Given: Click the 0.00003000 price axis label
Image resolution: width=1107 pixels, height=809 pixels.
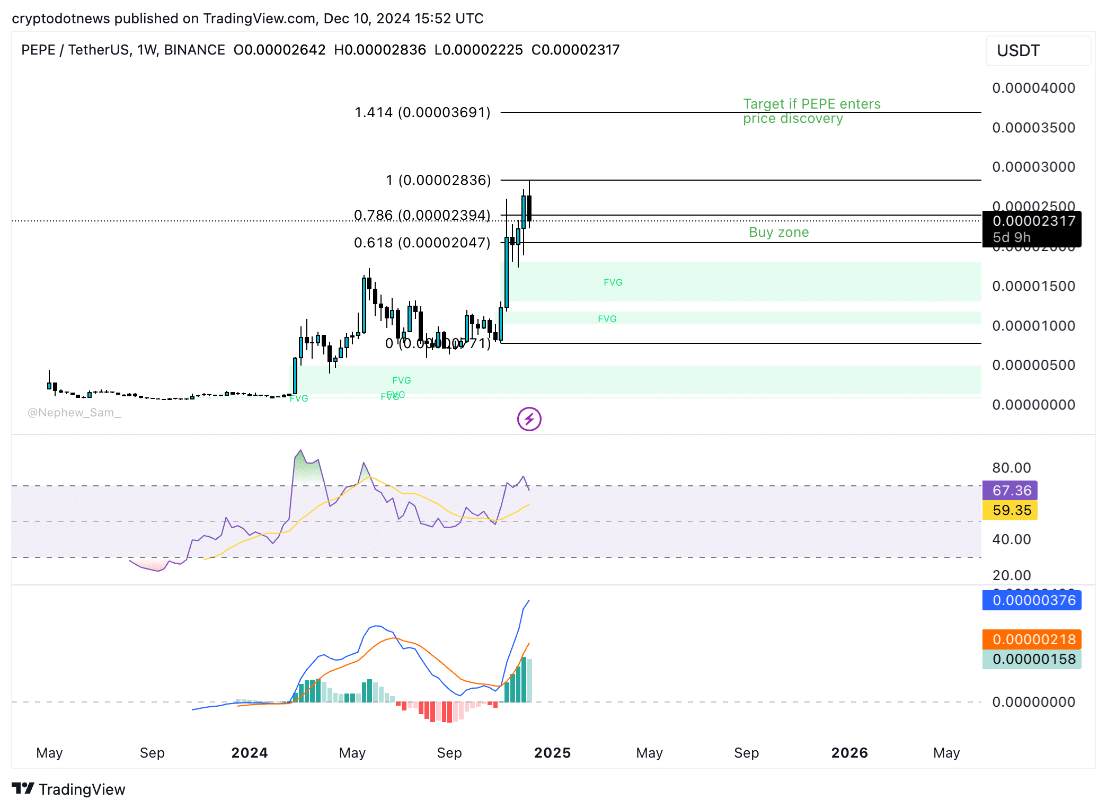Looking at the screenshot, I should coord(1033,167).
